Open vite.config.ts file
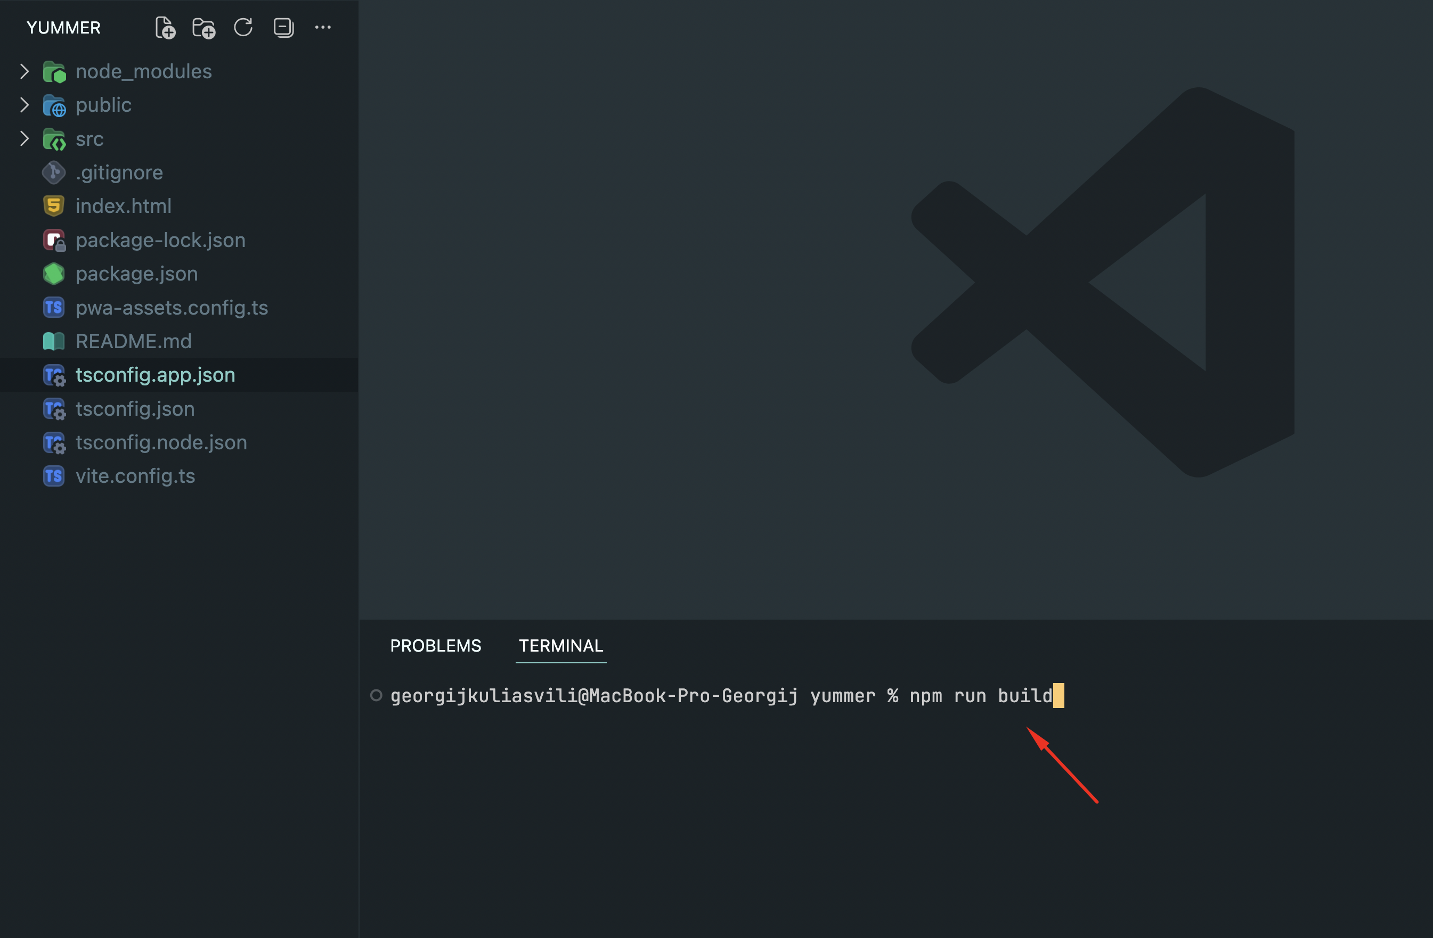The width and height of the screenshot is (1433, 938). point(135,476)
